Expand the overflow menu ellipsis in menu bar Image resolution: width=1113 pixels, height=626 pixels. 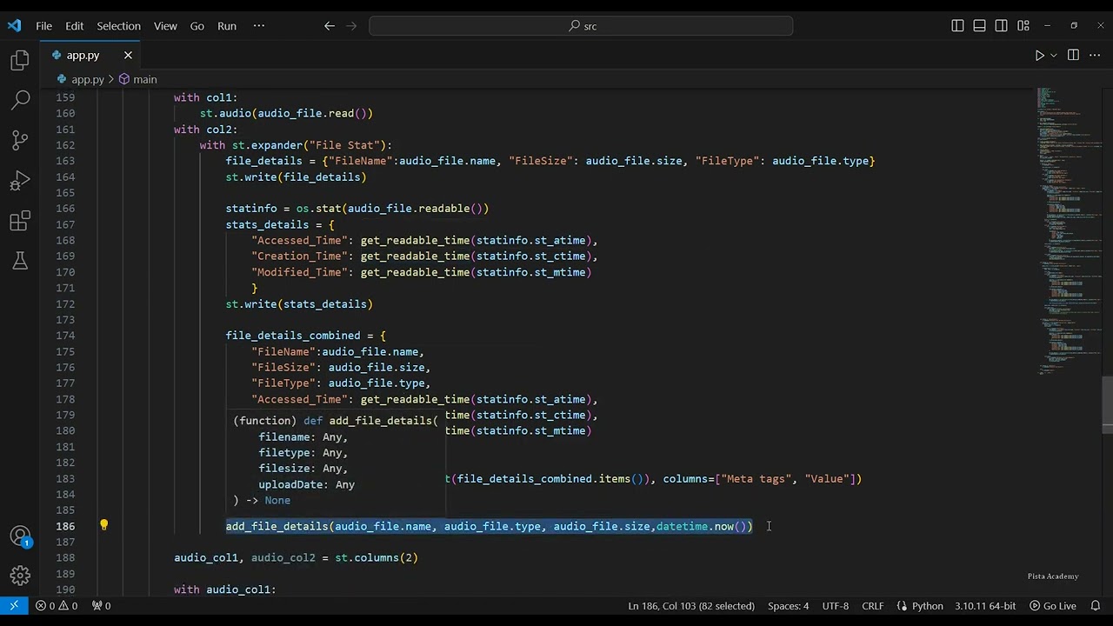point(258,26)
